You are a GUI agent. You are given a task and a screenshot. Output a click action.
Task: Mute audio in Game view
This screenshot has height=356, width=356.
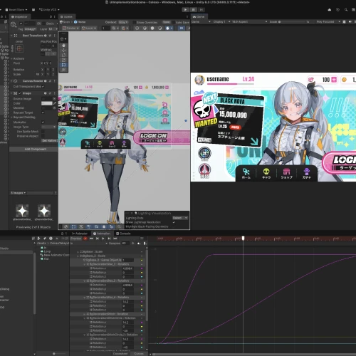point(350,21)
